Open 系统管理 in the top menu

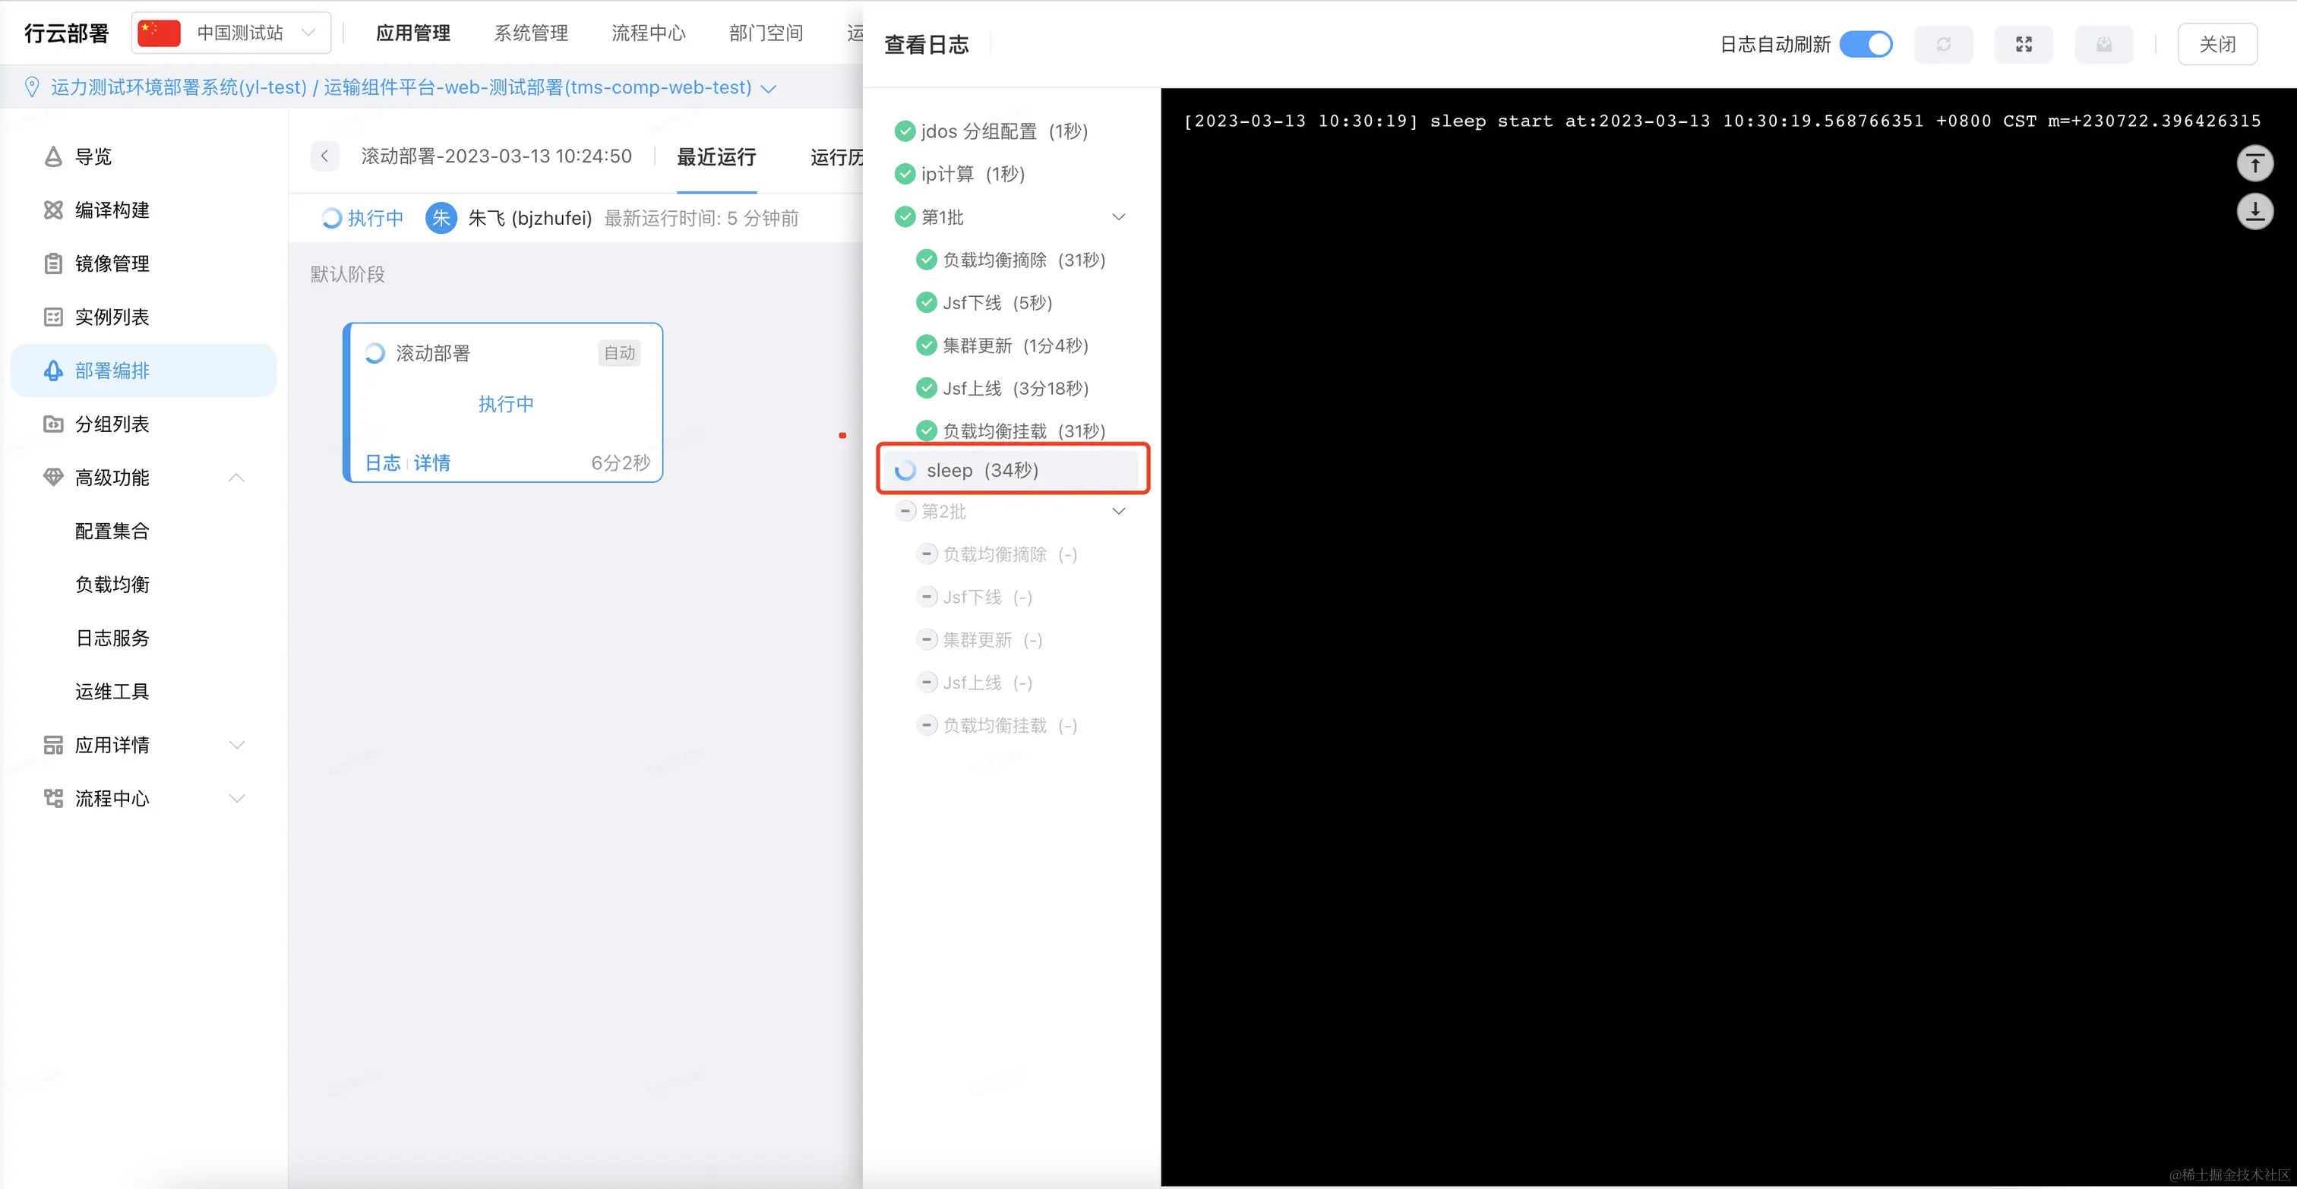[x=530, y=33]
